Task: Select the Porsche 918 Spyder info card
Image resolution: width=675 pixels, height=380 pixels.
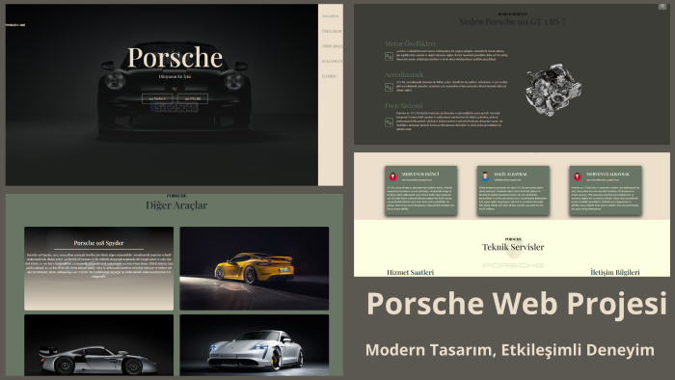Action: pos(99,268)
